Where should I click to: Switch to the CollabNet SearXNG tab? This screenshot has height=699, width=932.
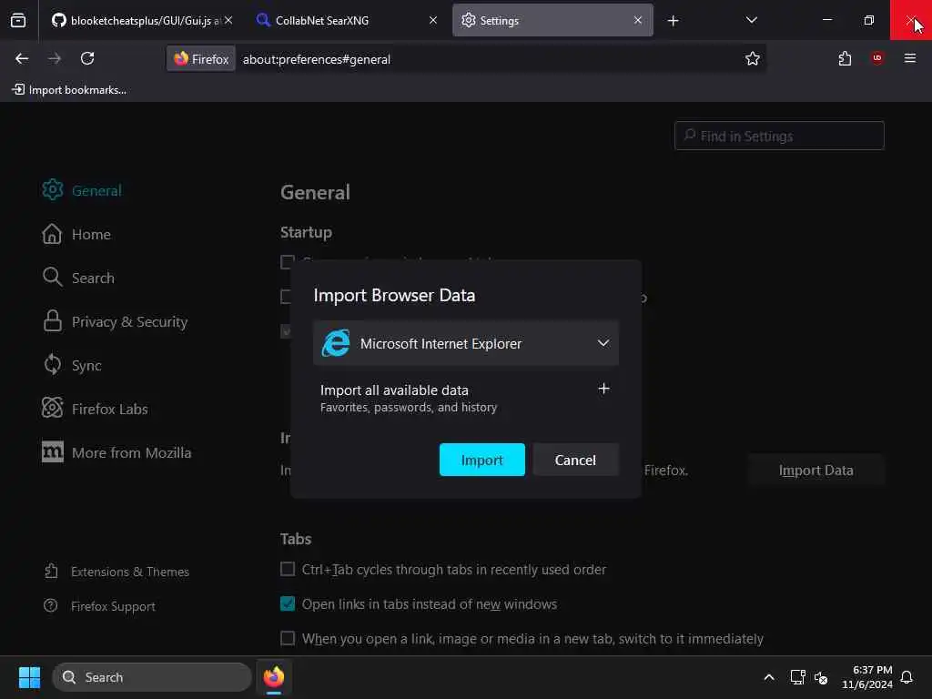pos(348,20)
